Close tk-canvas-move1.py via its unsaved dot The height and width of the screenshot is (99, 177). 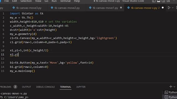[x=121, y=8]
